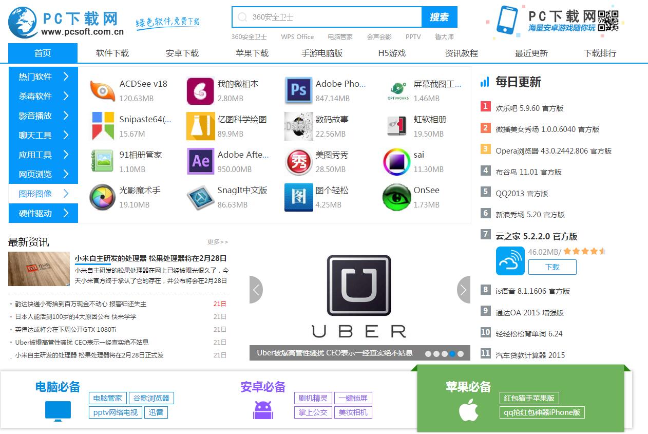Select the last carousel dot indicator
The height and width of the screenshot is (434, 648).
(461, 353)
